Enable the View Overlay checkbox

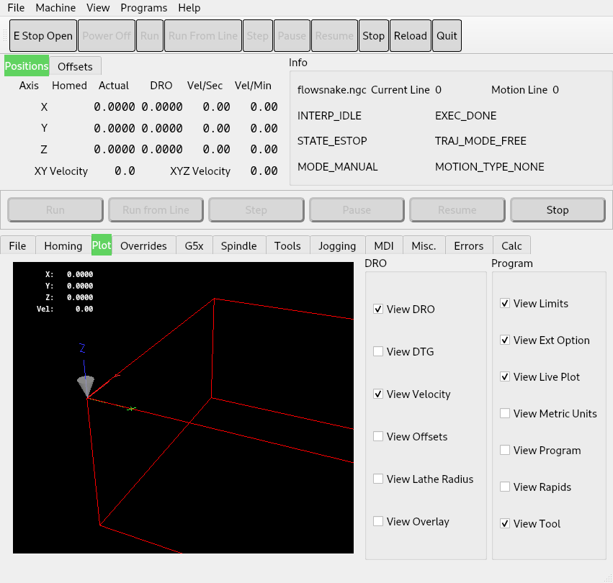[x=378, y=522]
